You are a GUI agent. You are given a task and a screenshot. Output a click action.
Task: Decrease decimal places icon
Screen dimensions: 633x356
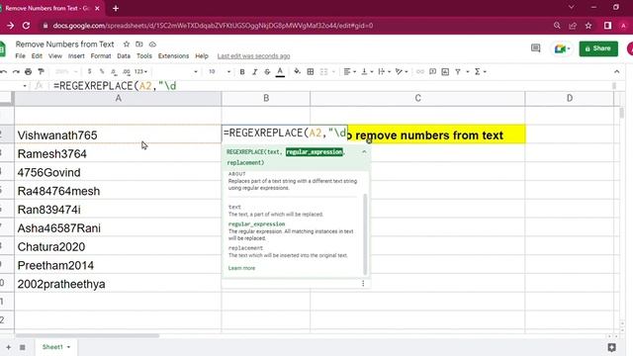point(114,72)
